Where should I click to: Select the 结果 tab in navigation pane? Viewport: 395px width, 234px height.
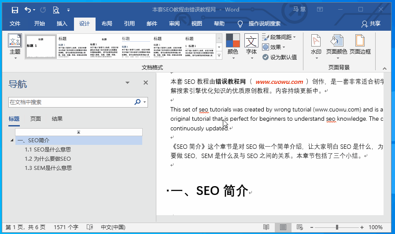click(x=57, y=119)
